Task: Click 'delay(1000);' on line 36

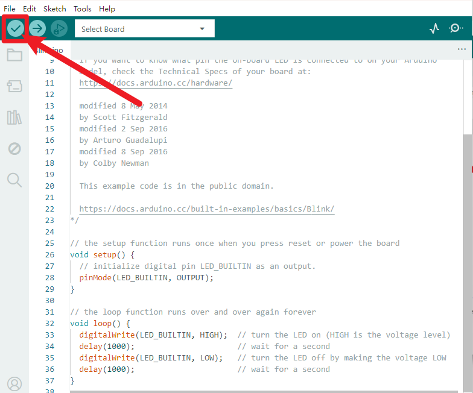Action: 107,369
